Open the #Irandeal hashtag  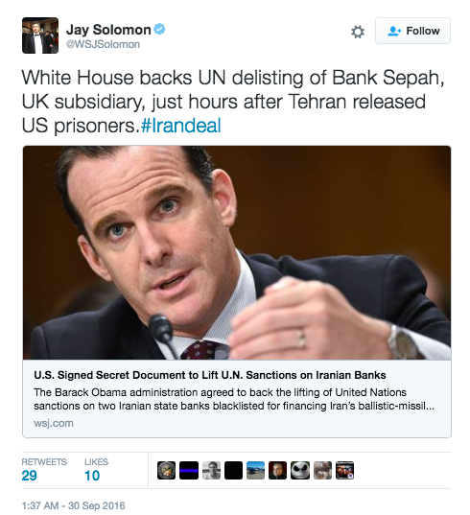click(180, 126)
